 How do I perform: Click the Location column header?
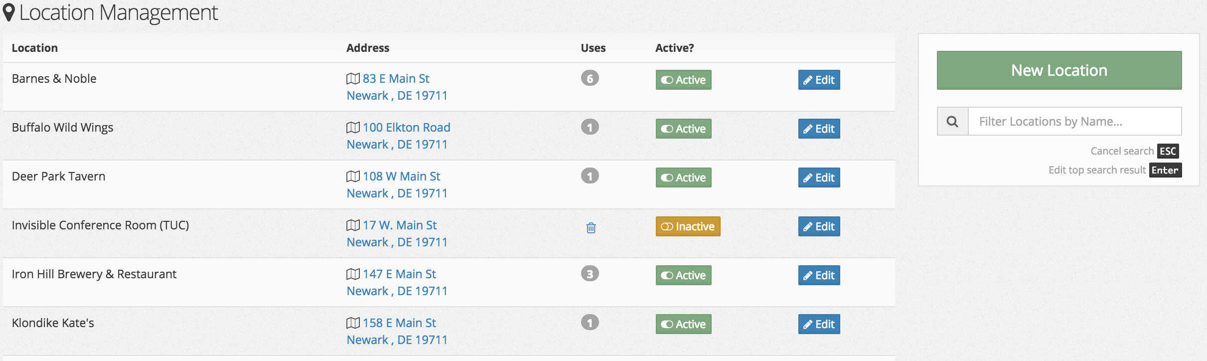coord(35,48)
